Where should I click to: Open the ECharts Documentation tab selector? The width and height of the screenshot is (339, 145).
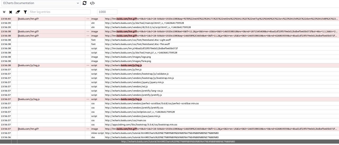click(x=40, y=3)
